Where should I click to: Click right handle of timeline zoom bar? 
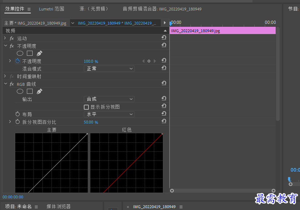[274, 190]
